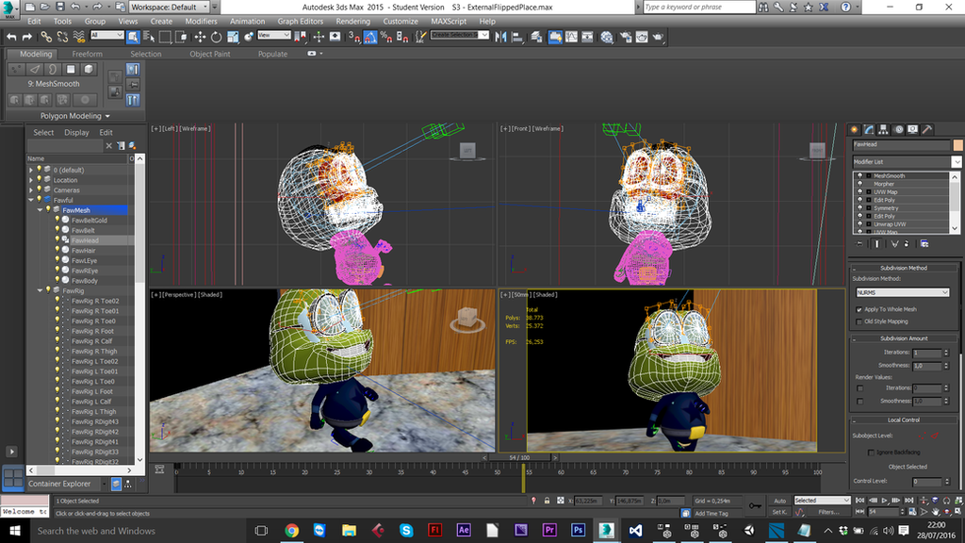Click the Mirror tool icon
Screen dimensions: 965x543
click(500, 37)
